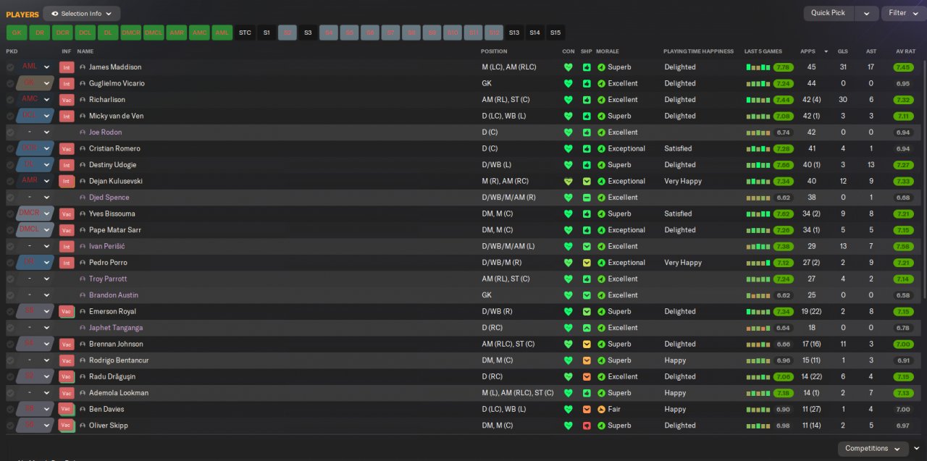
Task: Click the profile icon beside Troy Parrott
Action: point(83,279)
